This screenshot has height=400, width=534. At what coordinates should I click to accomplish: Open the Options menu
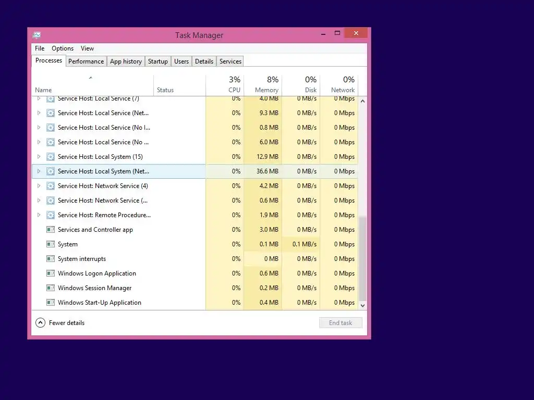63,48
